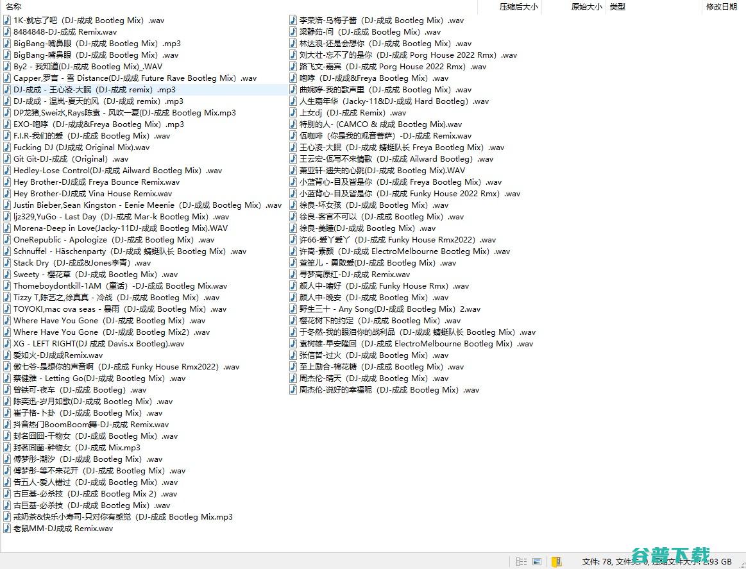This screenshot has width=746, height=569.
Task: Click the icon for 寻梦高原红-DJ-成成 Remix.wav
Action: [x=293, y=275]
